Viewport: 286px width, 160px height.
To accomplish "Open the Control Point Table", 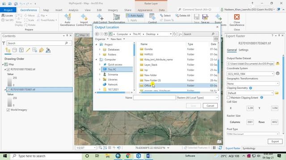I will (152, 19).
